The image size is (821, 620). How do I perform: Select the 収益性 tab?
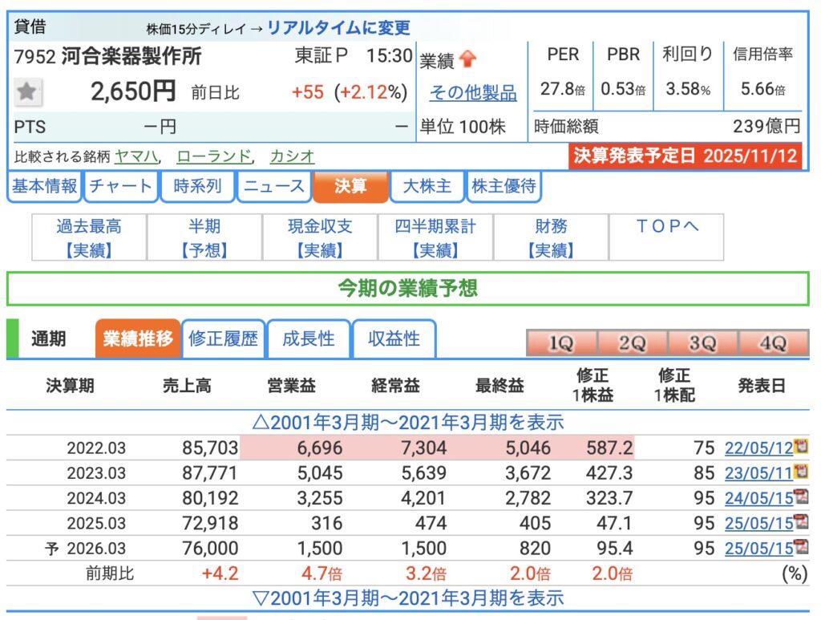[x=394, y=338]
